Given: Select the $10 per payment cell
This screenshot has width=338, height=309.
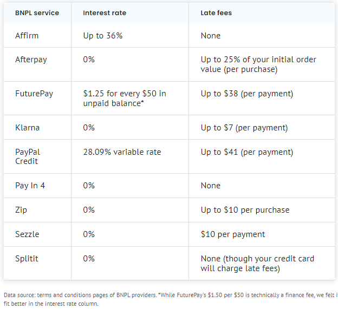Looking at the screenshot, I should tap(233, 234).
